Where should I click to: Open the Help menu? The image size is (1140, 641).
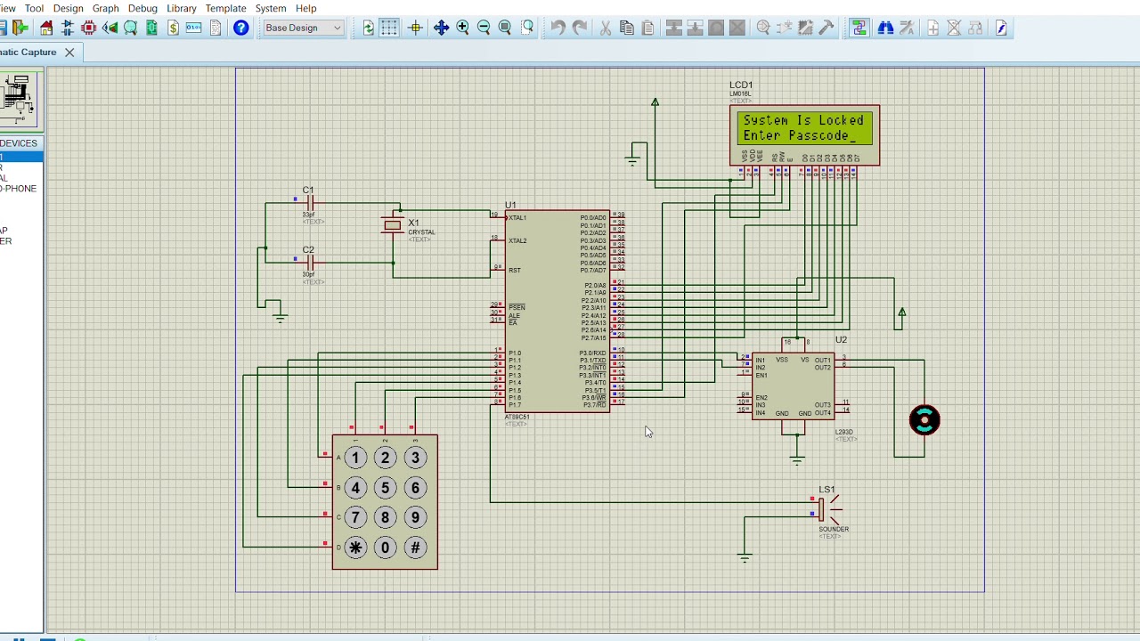point(305,8)
